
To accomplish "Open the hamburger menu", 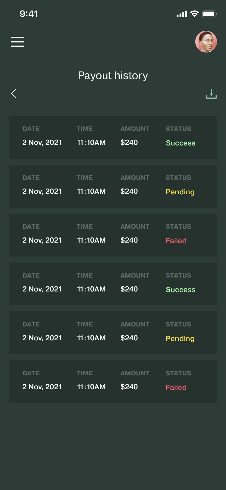I will click(17, 42).
